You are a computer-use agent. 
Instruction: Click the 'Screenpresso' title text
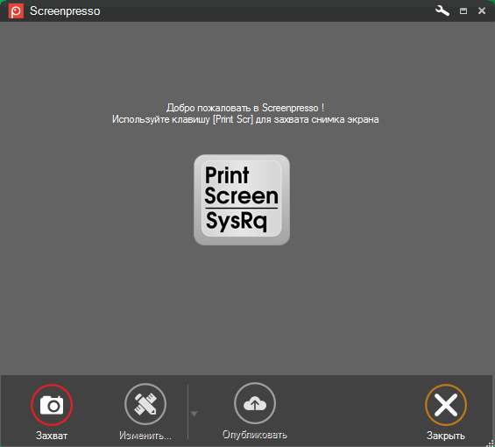tap(65, 11)
